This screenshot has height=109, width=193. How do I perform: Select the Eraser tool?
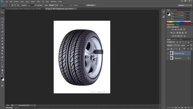point(2,44)
